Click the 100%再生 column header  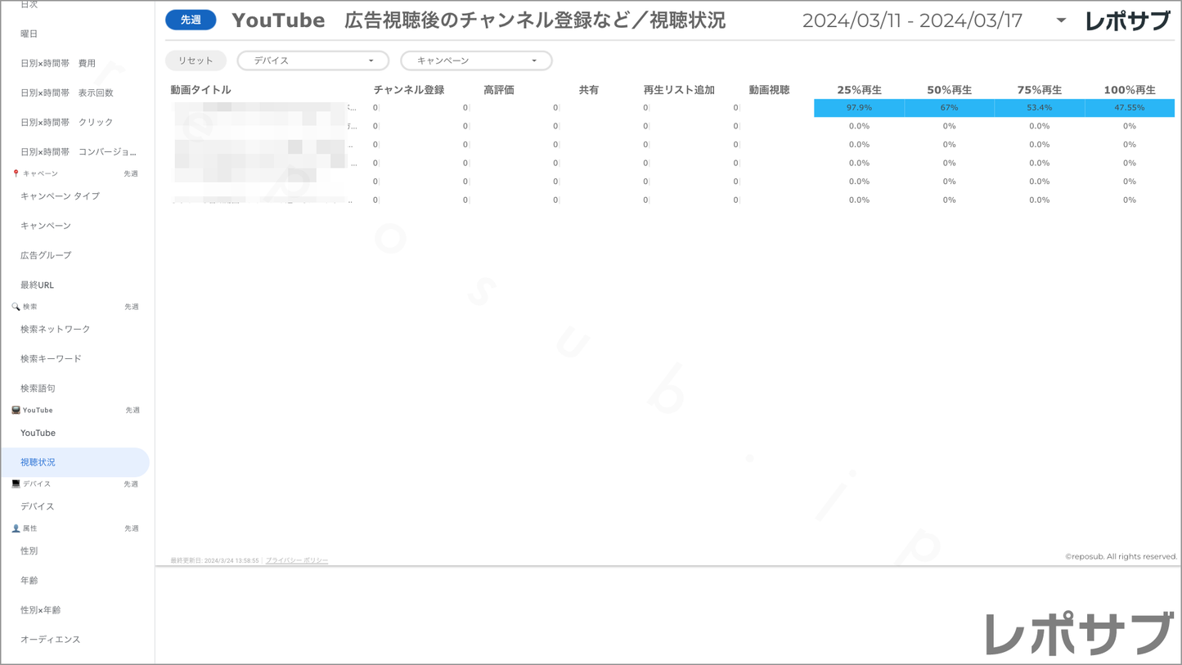(x=1129, y=90)
